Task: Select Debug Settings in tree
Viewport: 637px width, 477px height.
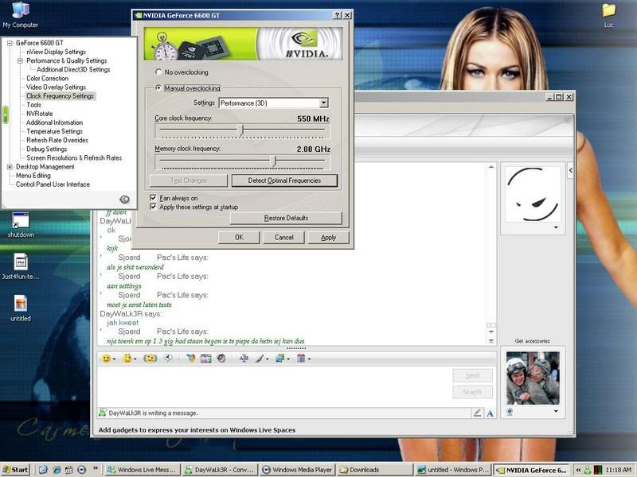Action: (47, 149)
